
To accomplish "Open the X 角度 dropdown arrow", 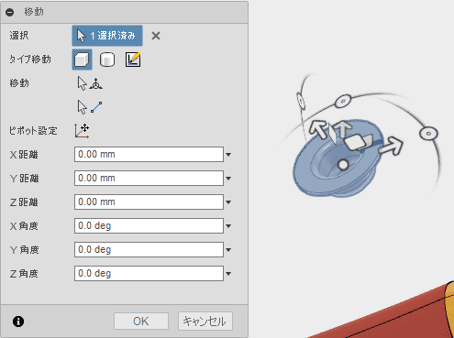I will pyautogui.click(x=228, y=226).
